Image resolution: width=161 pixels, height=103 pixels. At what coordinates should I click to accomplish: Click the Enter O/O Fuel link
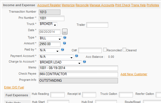tap(14, 87)
